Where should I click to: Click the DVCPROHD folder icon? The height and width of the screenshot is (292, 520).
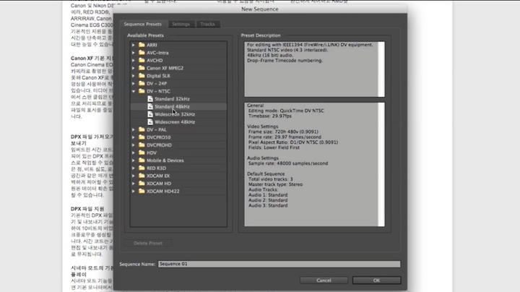[x=142, y=145]
